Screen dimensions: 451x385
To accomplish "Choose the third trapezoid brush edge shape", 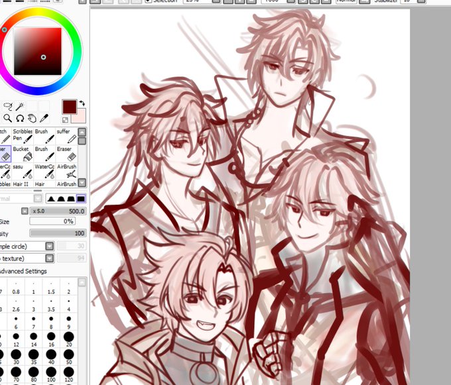I will [x=71, y=199].
